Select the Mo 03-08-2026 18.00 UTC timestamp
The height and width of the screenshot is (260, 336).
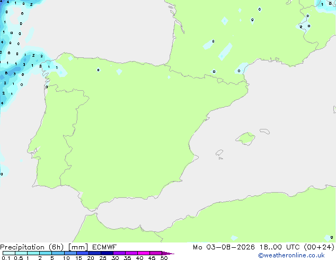(246, 247)
